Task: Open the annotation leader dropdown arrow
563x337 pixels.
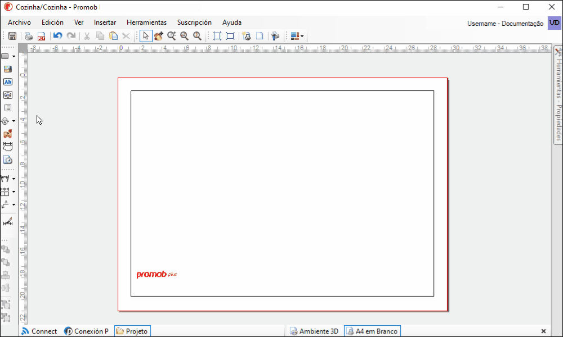Action: pyautogui.click(x=14, y=204)
